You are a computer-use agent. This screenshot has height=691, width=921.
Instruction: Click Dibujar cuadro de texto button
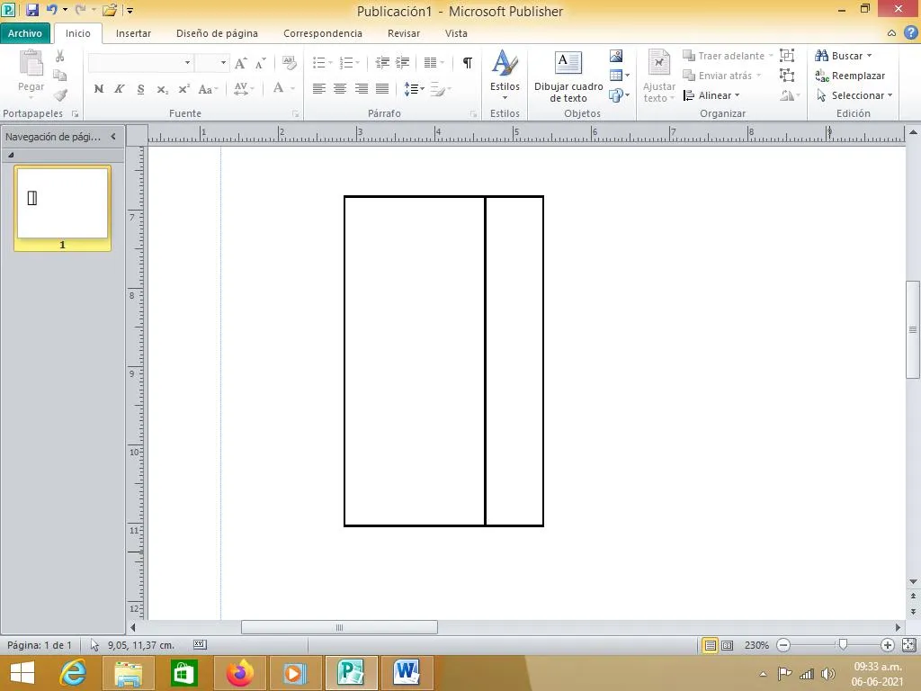point(568,77)
